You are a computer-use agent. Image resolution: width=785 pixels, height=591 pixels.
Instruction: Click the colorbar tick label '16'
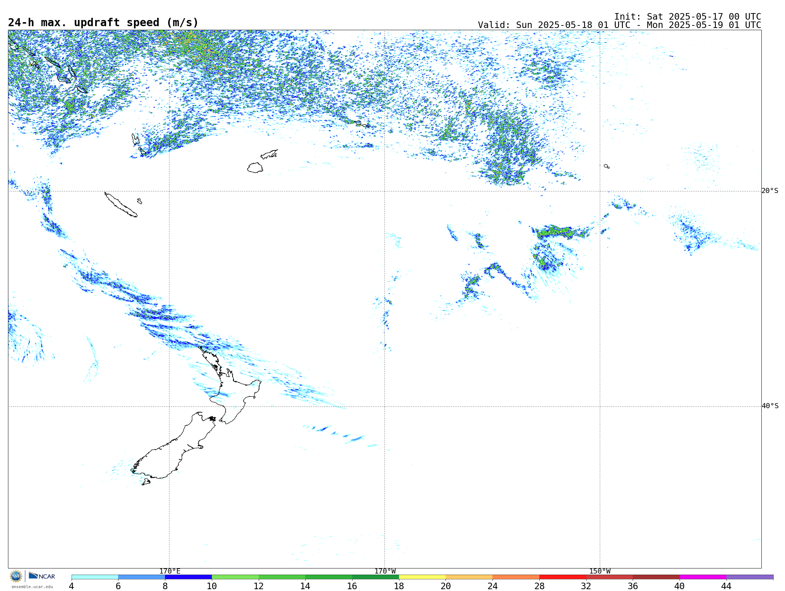coord(352,586)
